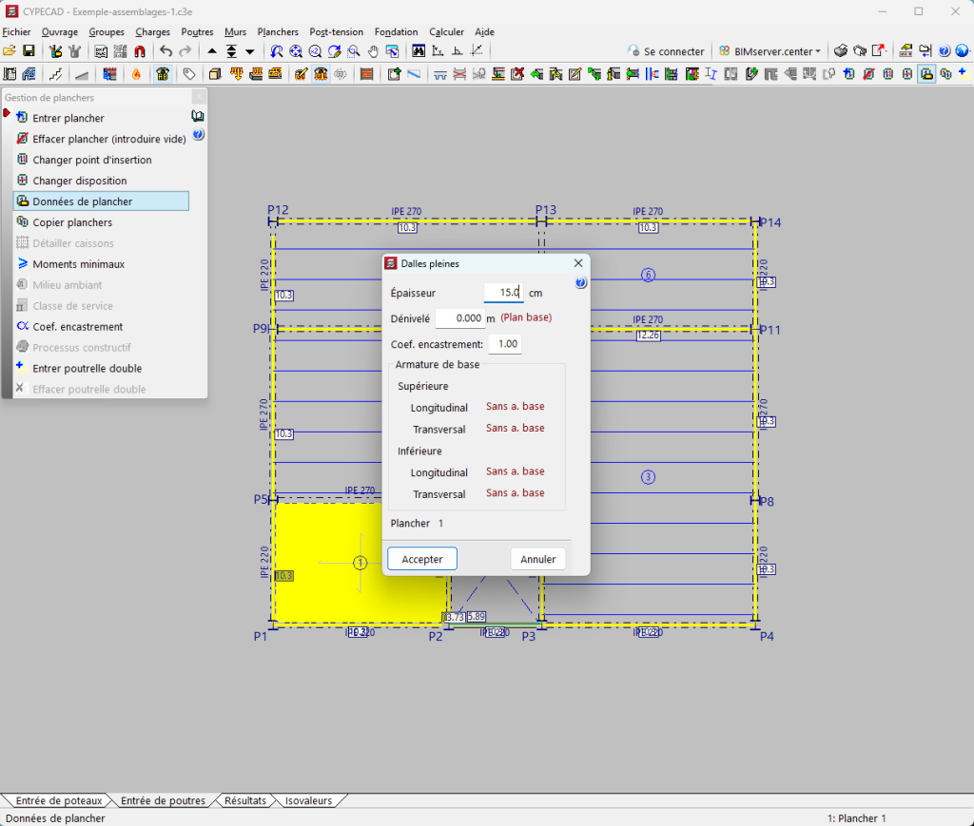Click the blue help icon beside Effacer plancher
974x826 pixels.
point(198,134)
